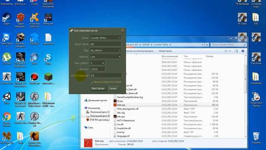The width and height of the screenshot is (266, 150).
Task: Select the hlds.exe file row
Action: click(x=166, y=105)
